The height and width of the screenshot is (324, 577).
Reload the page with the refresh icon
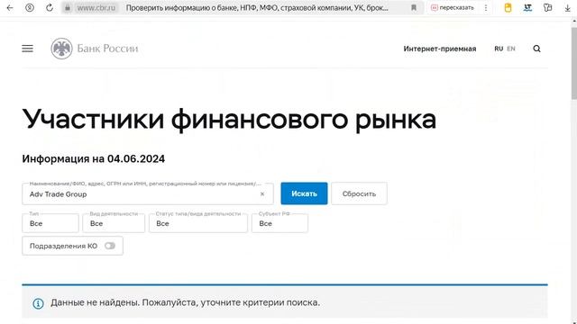50,8
